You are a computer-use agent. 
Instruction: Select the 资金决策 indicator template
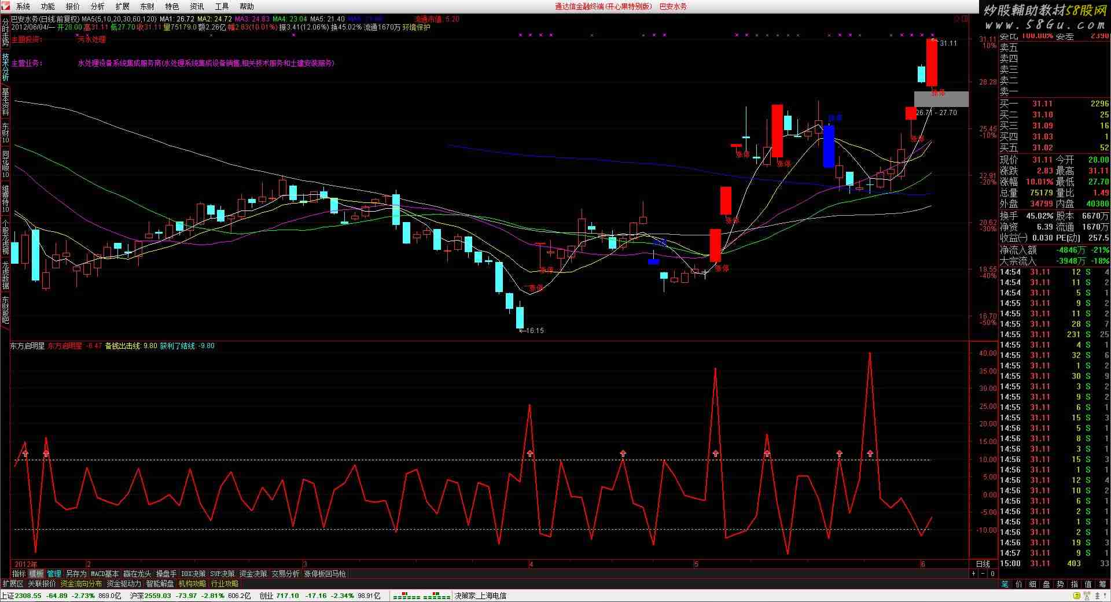253,574
